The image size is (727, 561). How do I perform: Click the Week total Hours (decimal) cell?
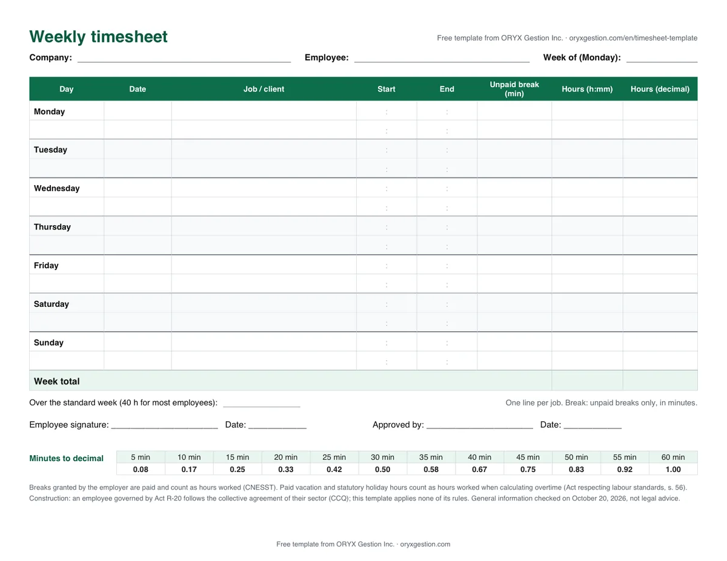[x=660, y=381]
